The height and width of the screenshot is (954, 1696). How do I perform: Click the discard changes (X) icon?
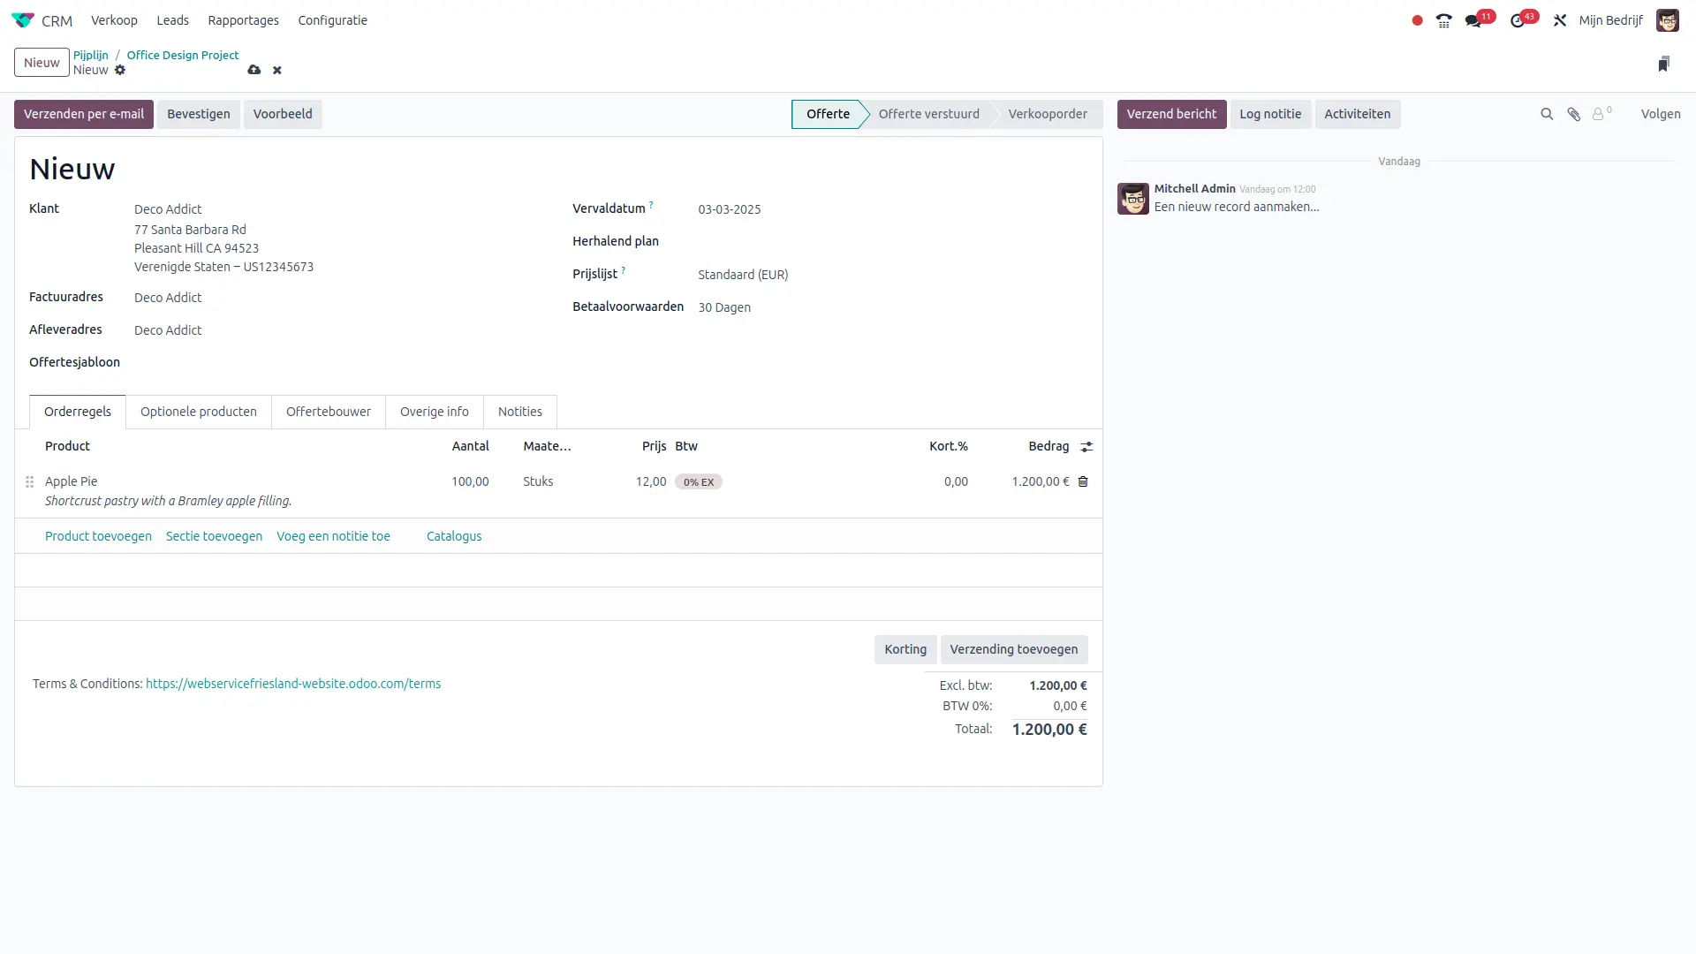pos(277,70)
